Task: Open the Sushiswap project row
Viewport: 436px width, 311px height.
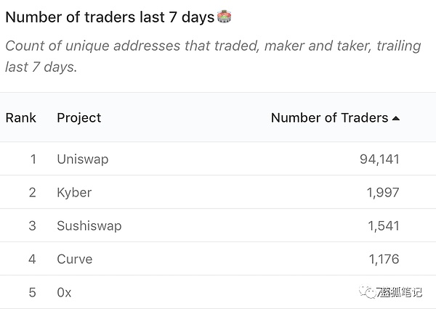Action: tap(89, 225)
